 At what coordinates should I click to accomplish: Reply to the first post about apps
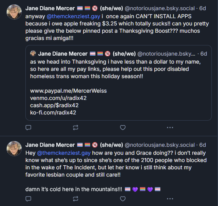(x=28, y=128)
